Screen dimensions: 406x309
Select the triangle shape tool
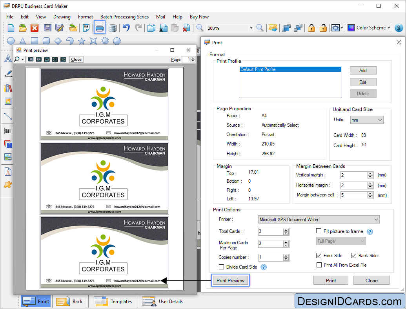click(x=22, y=41)
